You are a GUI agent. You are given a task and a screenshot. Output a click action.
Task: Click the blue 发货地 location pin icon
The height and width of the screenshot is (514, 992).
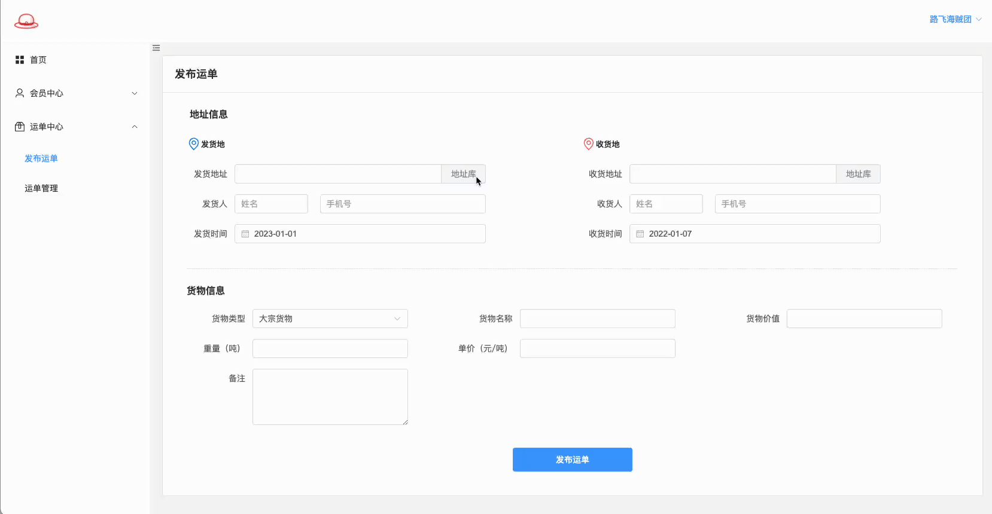click(194, 144)
